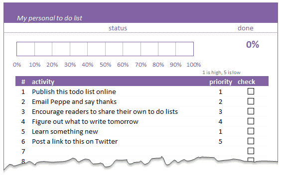Viewport: 283px width, 181px height.
Task: Tick the checkbox for Email Peppe and say thanks
Action: coord(251,101)
